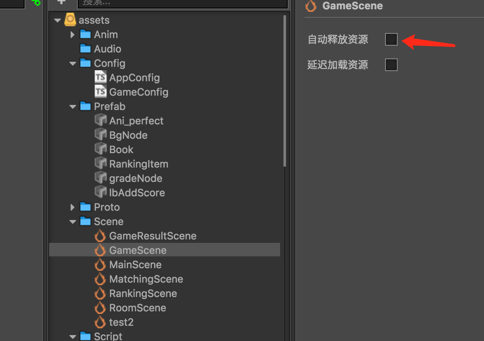This screenshot has width=484, height=341.
Task: Select the MatchingScene entry
Action: tap(146, 279)
